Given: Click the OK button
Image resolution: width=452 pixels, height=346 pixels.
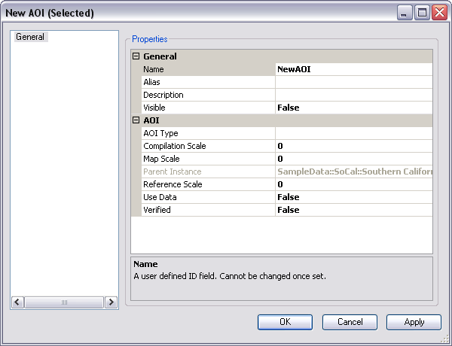Looking at the screenshot, I should pyautogui.click(x=285, y=322).
